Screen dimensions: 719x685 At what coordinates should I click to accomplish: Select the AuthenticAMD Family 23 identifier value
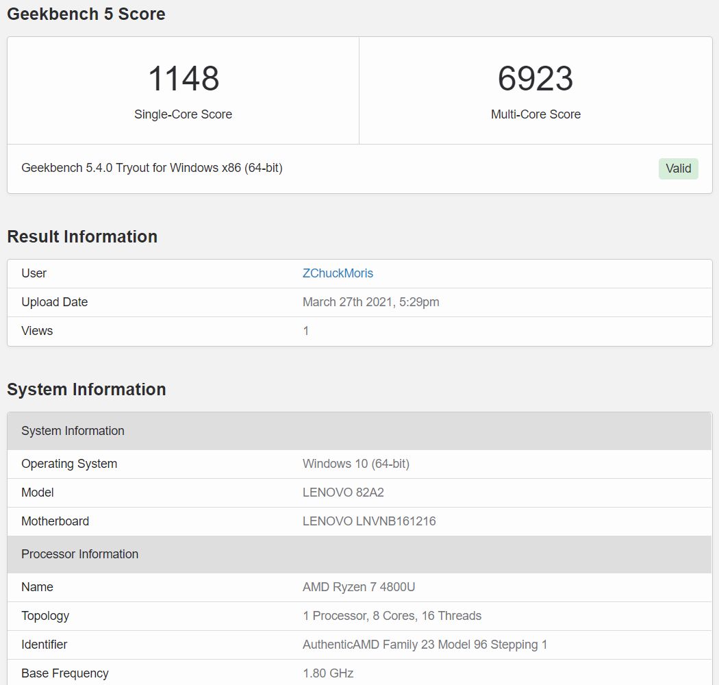[x=425, y=645]
